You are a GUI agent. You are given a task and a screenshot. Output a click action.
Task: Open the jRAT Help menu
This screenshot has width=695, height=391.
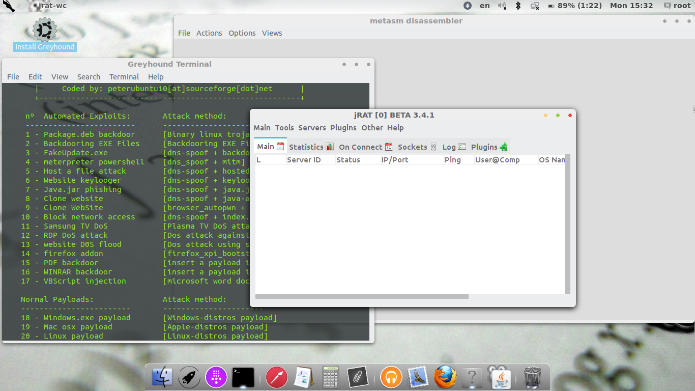coord(395,128)
